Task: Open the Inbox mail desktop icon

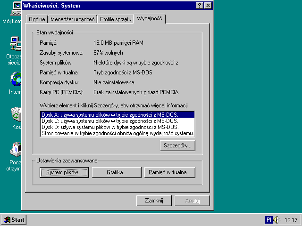Action: [16, 150]
